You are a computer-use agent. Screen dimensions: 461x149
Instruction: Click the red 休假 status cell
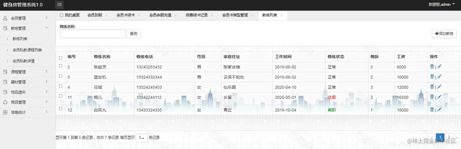coord(332,97)
